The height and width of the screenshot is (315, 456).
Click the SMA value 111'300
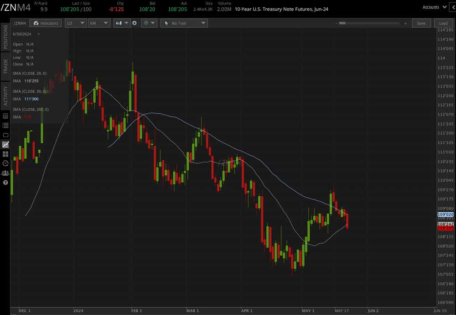pos(31,99)
